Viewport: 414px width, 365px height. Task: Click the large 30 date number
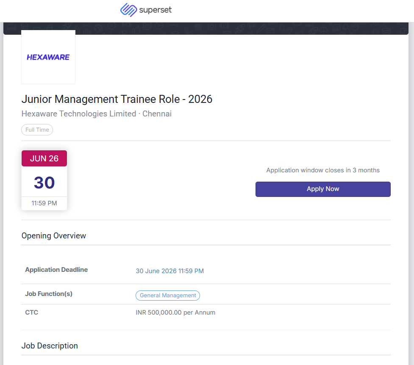click(44, 182)
